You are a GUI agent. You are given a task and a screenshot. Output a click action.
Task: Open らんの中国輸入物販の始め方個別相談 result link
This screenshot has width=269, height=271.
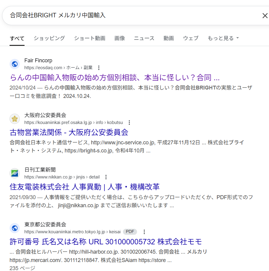click(x=115, y=78)
